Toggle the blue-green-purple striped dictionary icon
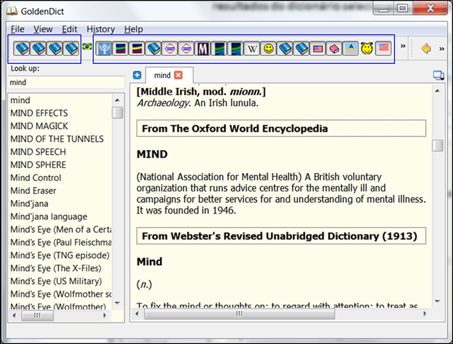Screen dimensions: 453x344 tap(120, 49)
